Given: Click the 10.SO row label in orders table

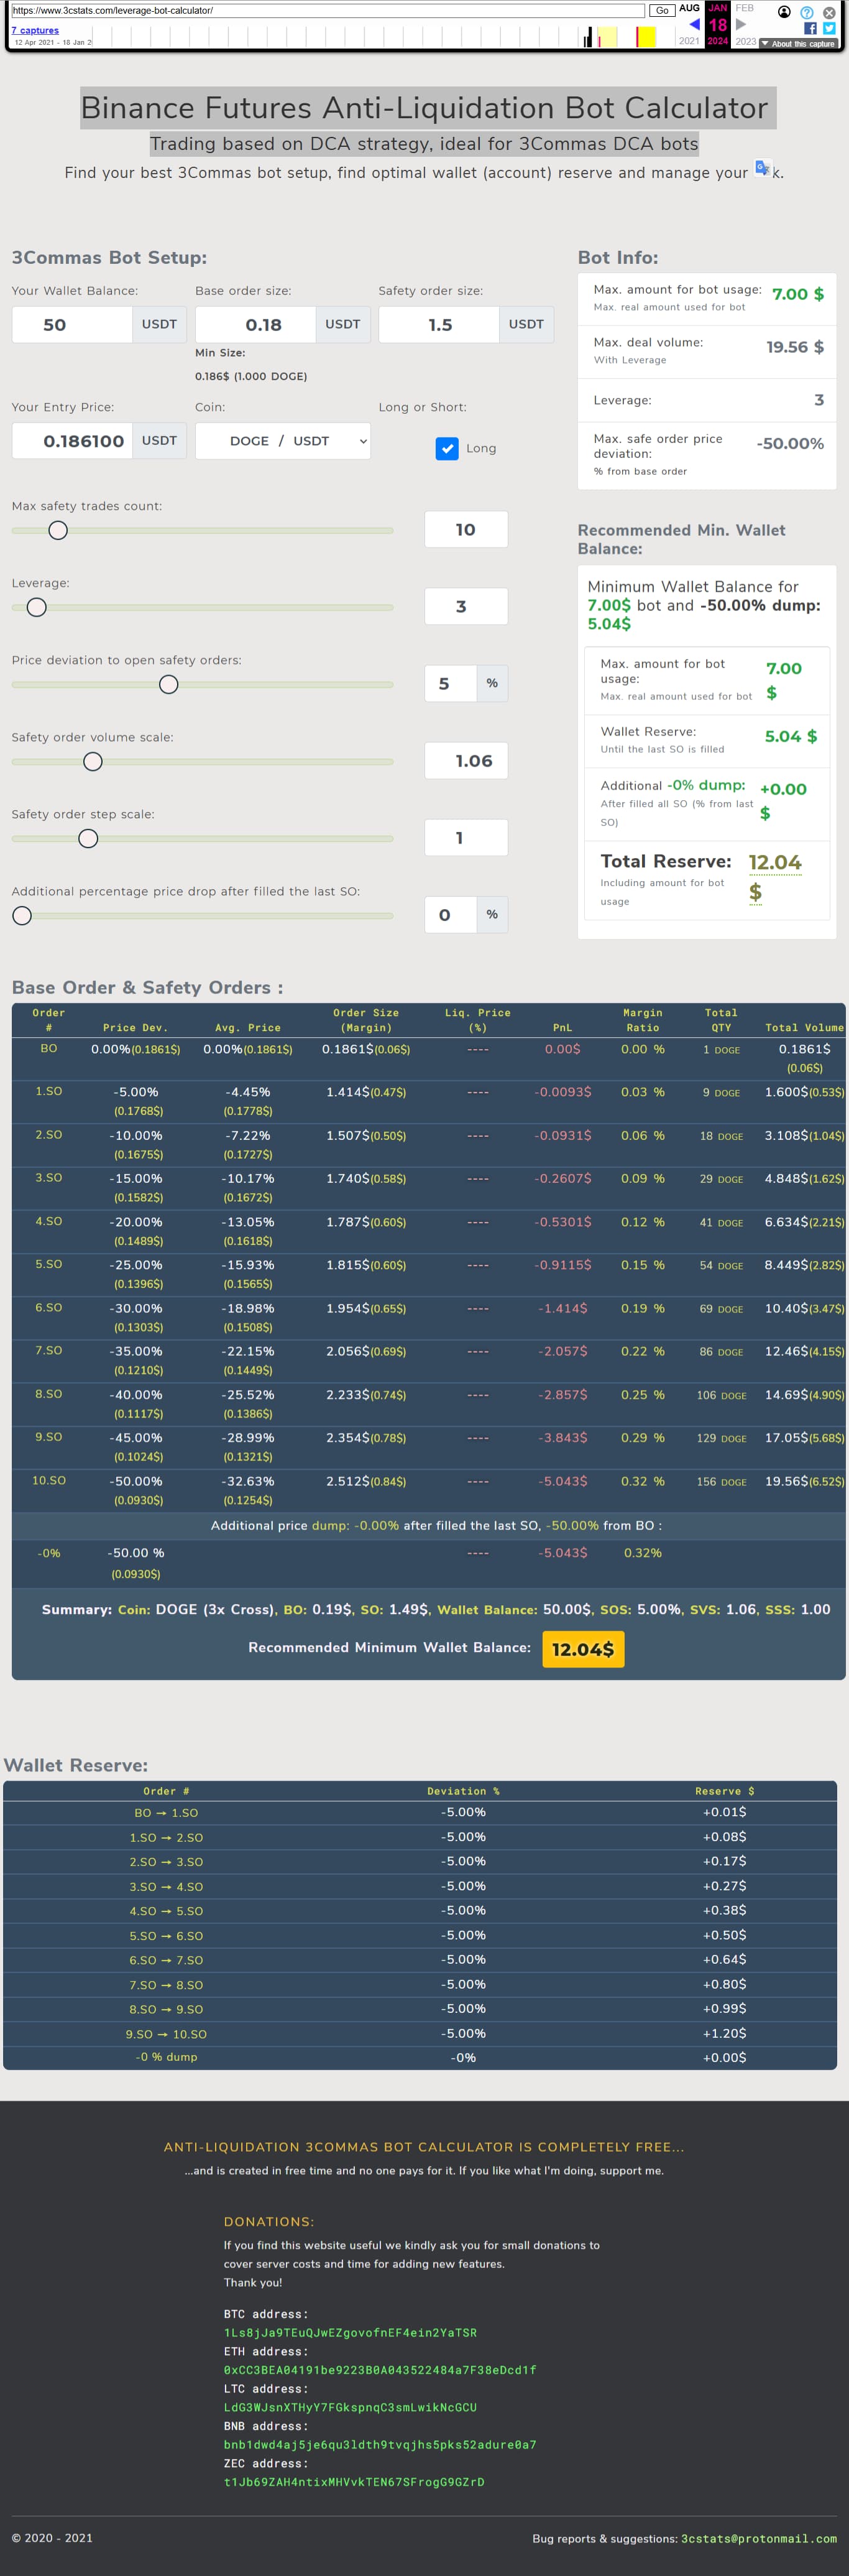Looking at the screenshot, I should pyautogui.click(x=49, y=1480).
